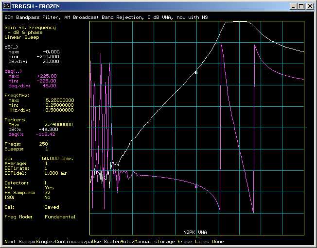Click the magenta phase marker triangle
The height and width of the screenshot is (248, 317).
196,186
